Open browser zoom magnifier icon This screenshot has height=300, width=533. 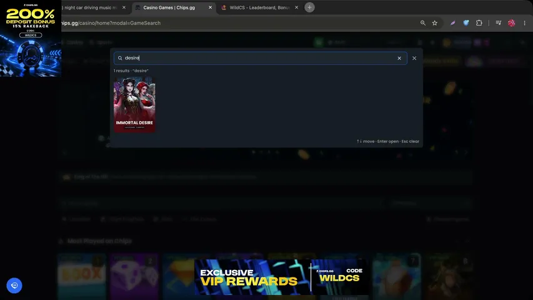pos(423,23)
